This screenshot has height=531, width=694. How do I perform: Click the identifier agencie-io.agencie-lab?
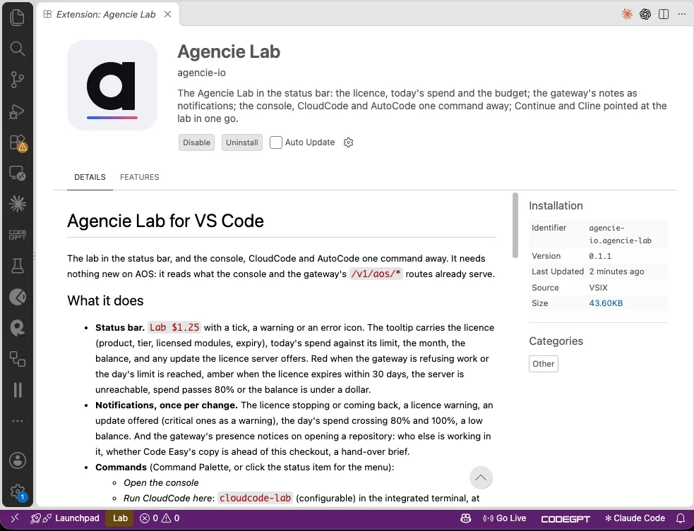click(x=620, y=234)
